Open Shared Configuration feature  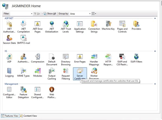[37, 93]
